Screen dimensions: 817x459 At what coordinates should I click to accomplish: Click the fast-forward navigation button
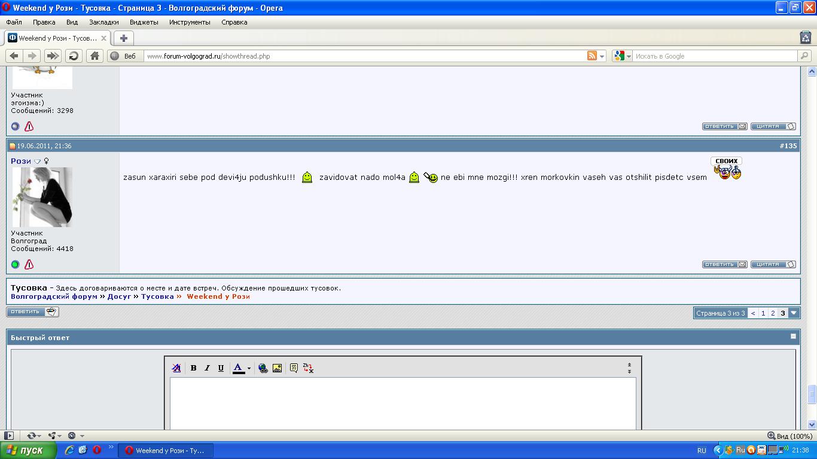[53, 56]
